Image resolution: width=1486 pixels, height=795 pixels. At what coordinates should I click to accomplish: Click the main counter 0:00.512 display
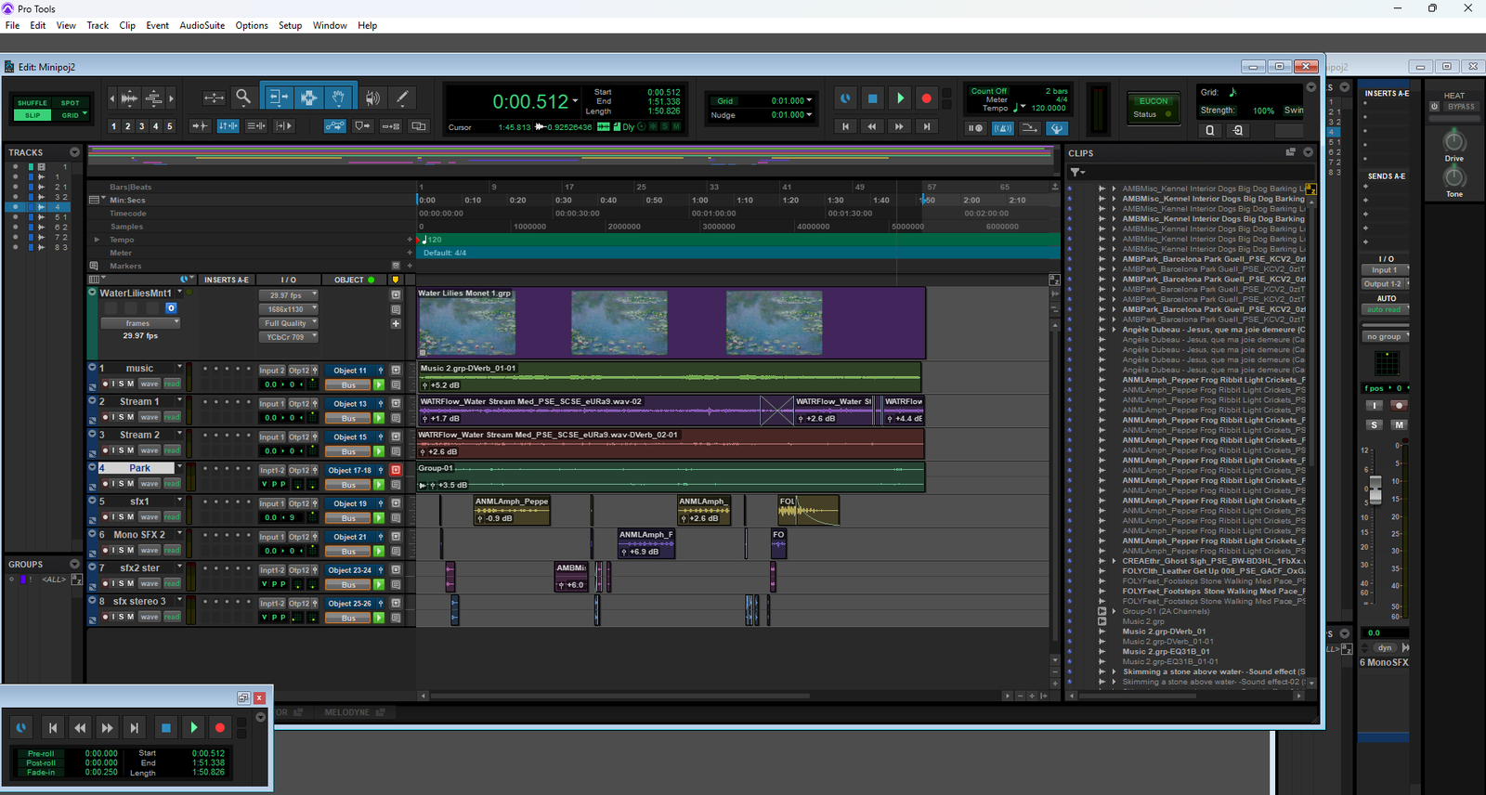pyautogui.click(x=529, y=102)
